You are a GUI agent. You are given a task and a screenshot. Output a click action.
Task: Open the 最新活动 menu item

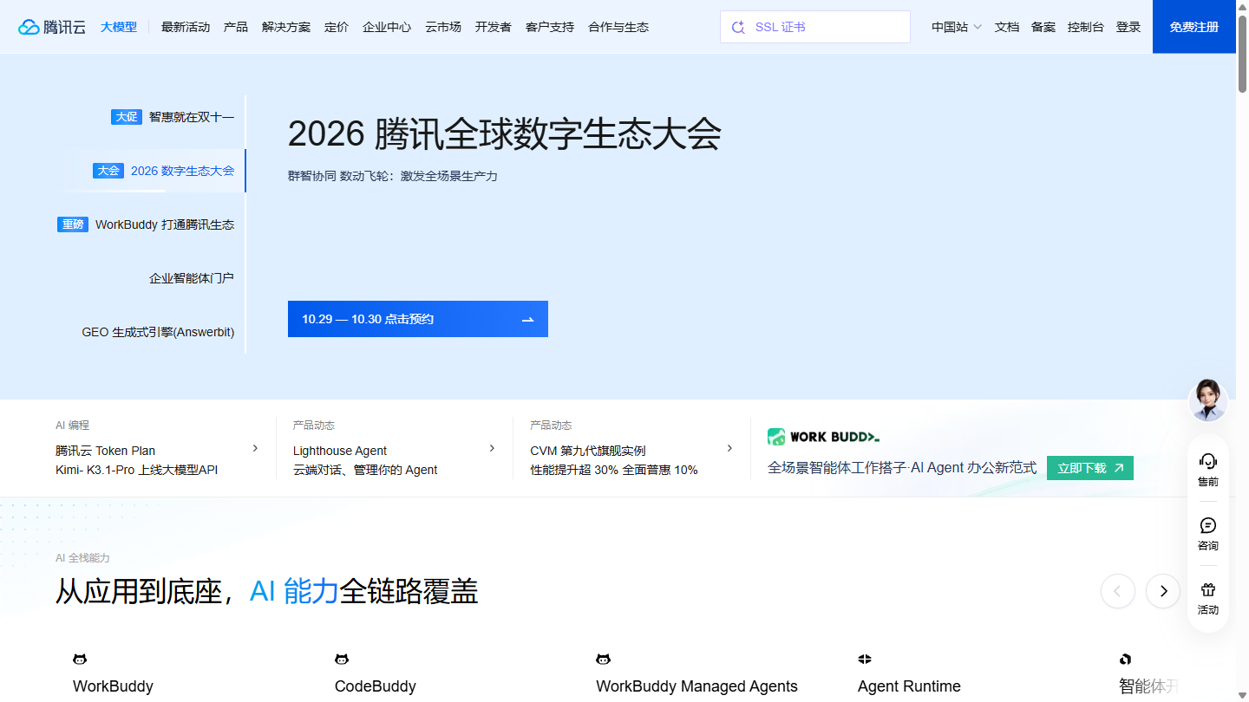(x=186, y=27)
